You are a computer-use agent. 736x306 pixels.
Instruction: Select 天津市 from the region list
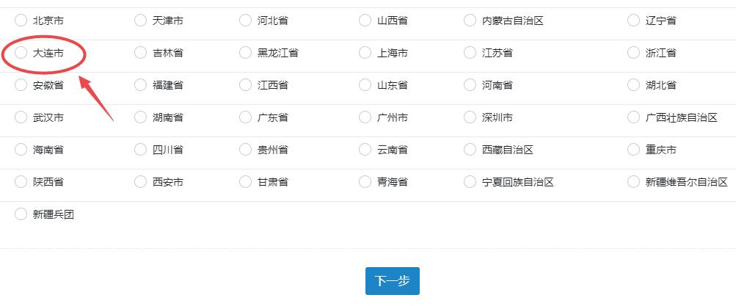(x=140, y=21)
